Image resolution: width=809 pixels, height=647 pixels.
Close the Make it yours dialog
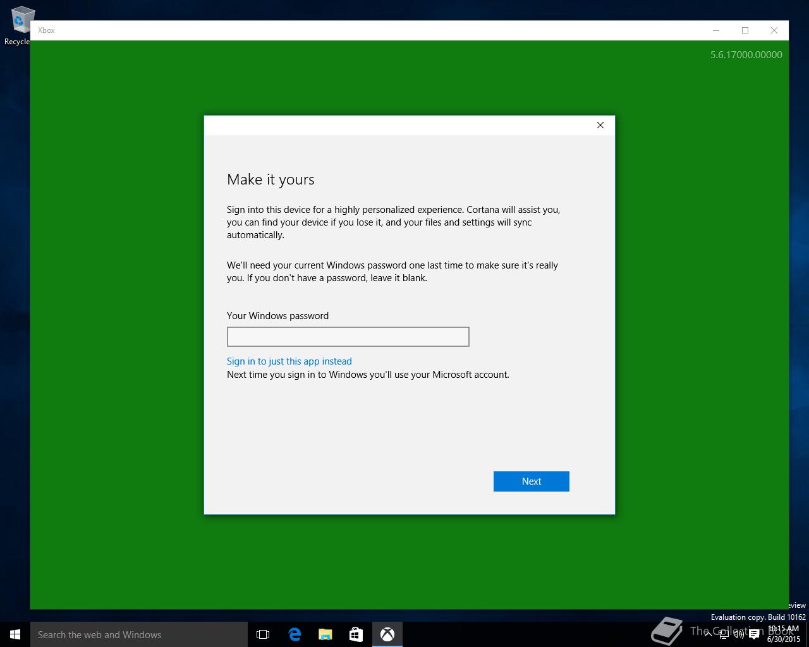[600, 125]
